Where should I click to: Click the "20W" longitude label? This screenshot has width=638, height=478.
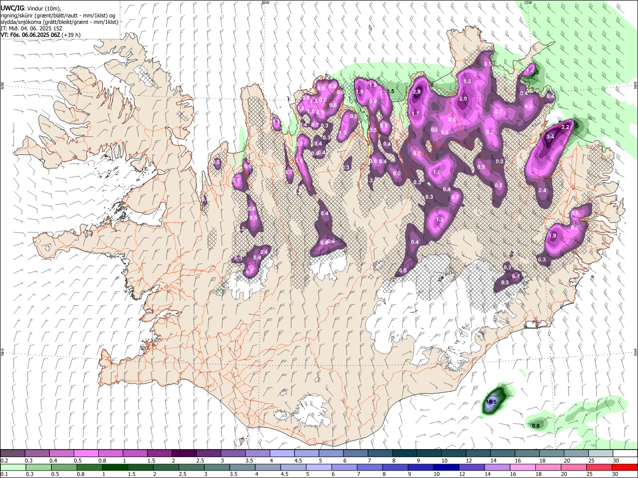coord(265,2)
